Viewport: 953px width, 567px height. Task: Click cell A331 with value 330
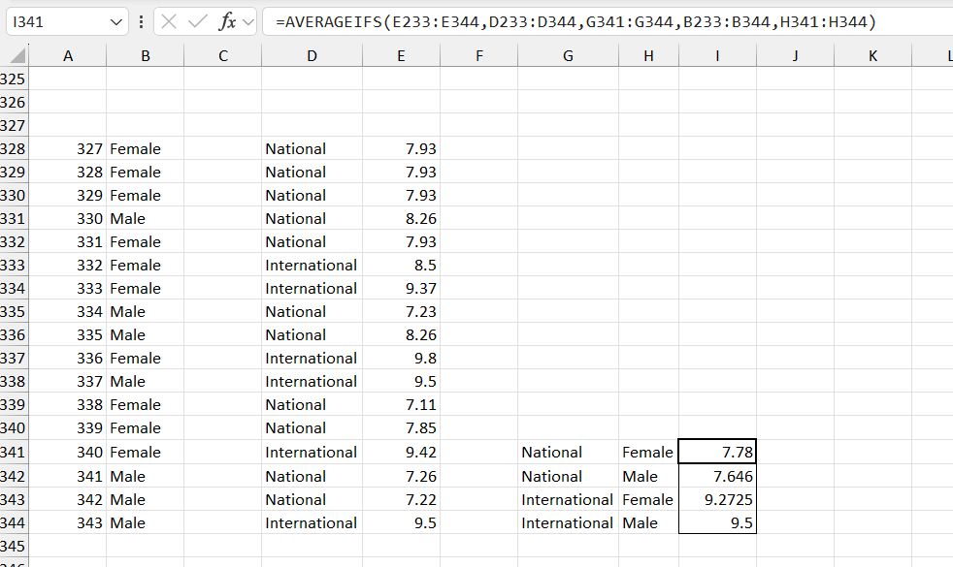[68, 218]
